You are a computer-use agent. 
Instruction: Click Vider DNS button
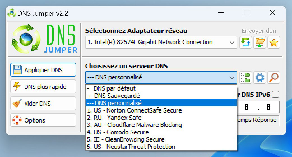tap(43, 104)
